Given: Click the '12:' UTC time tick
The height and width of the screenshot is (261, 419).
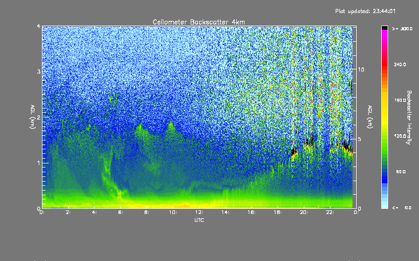Looking at the screenshot, I should (199, 212).
